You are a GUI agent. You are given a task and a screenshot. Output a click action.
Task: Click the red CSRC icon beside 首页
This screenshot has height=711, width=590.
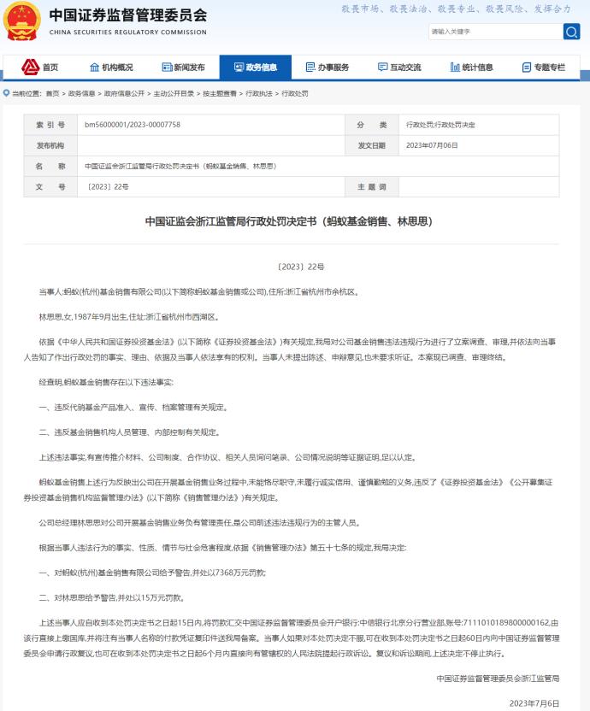31,68
